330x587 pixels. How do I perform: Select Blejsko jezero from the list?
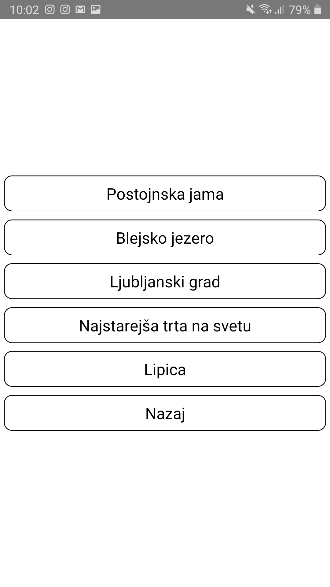pos(165,238)
